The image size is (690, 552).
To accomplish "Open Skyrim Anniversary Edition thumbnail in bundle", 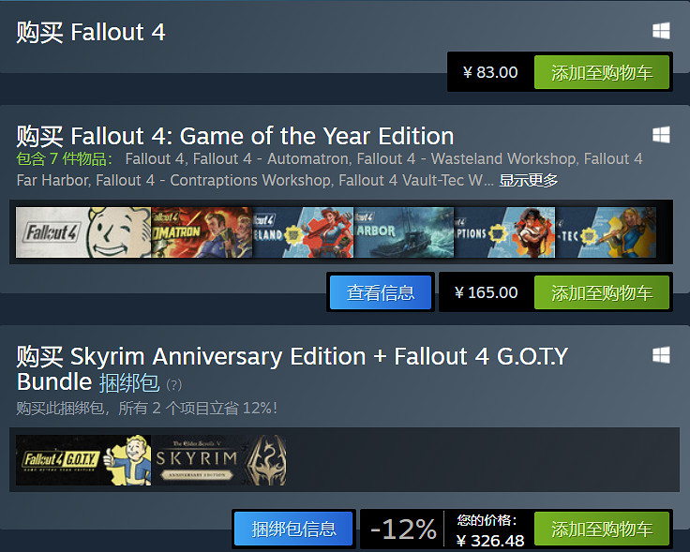I will pyautogui.click(x=218, y=460).
